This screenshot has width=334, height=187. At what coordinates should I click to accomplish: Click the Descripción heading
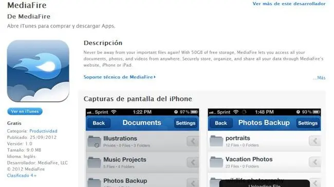[103, 43]
